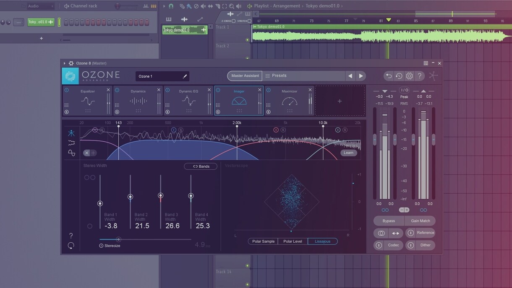Toggle the Stereoize power button

(x=101, y=246)
